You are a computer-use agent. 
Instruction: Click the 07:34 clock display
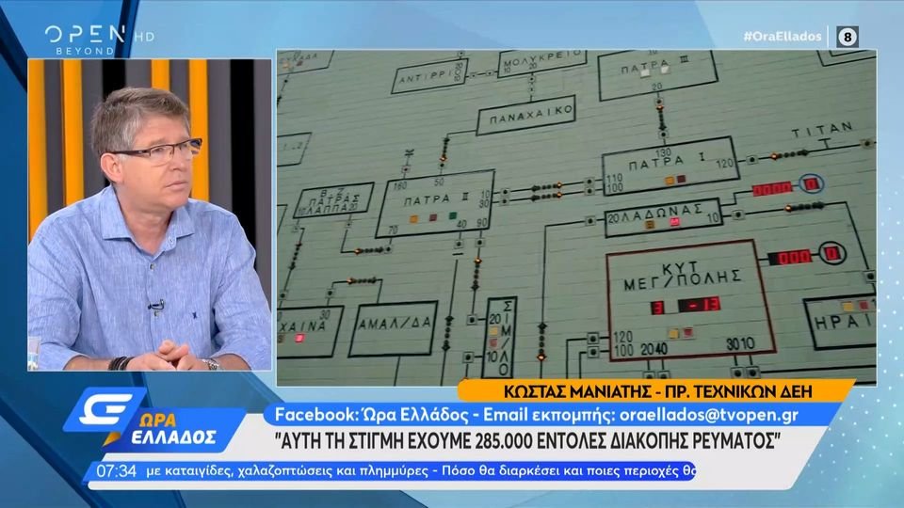(x=121, y=470)
